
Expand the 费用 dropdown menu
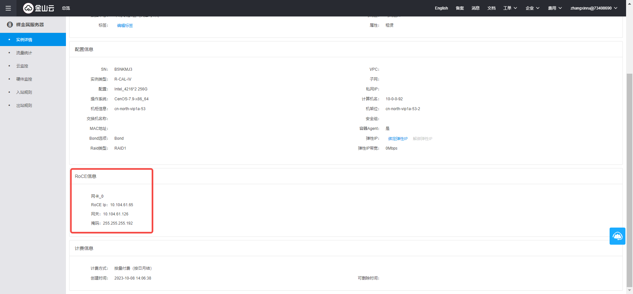pos(555,8)
